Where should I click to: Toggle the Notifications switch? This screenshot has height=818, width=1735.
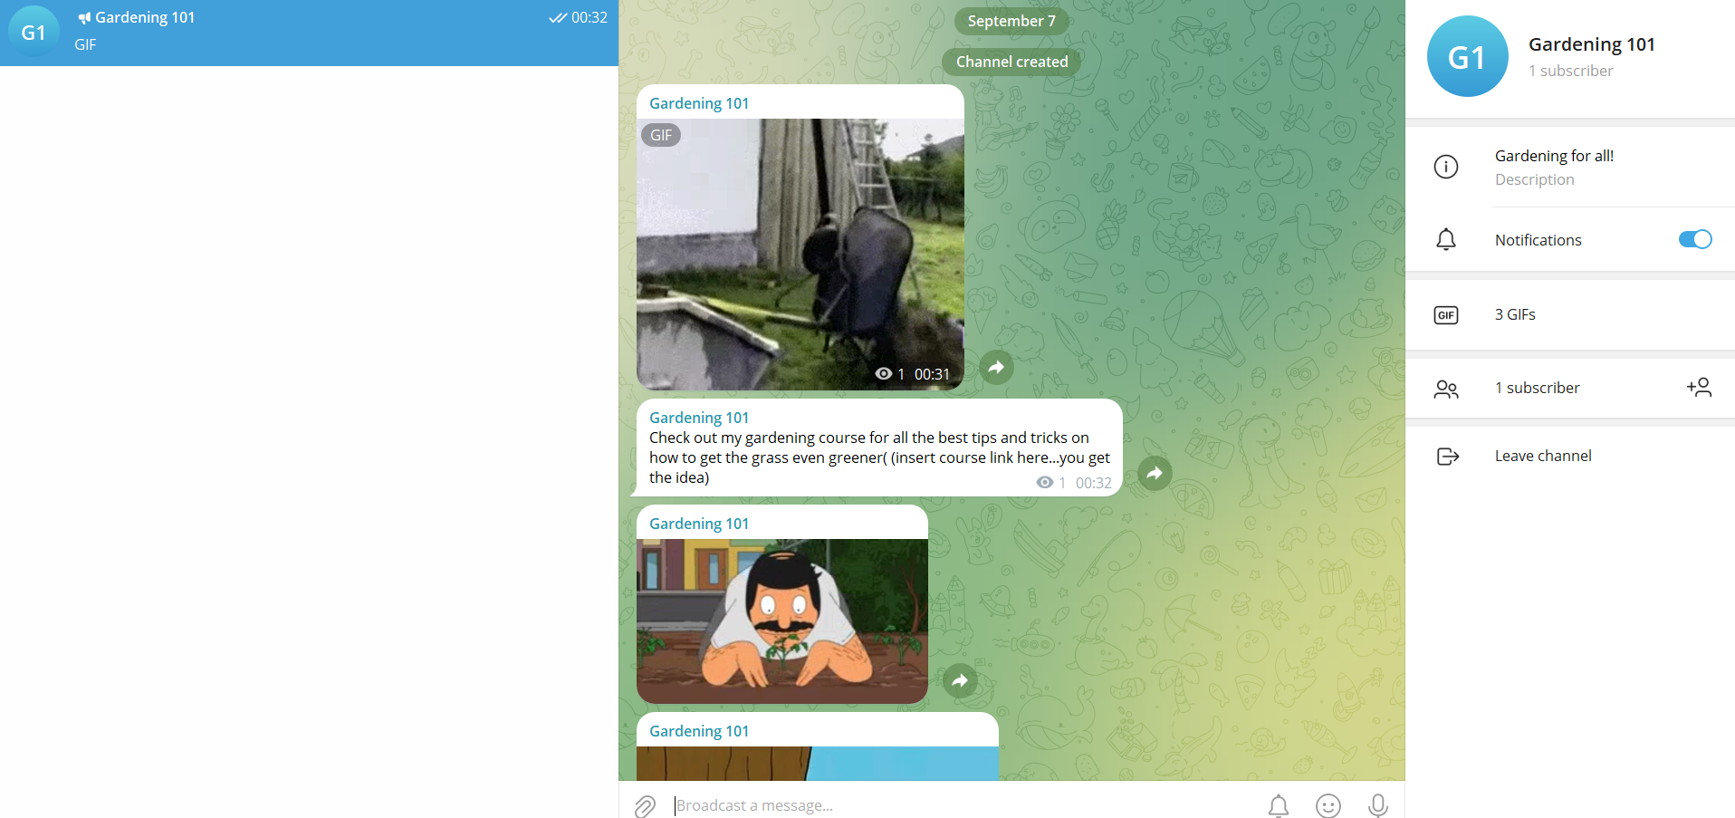tap(1695, 239)
